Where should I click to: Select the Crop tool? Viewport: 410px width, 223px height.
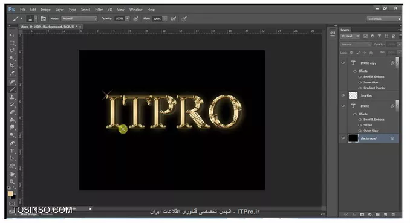pyautogui.click(x=12, y=66)
